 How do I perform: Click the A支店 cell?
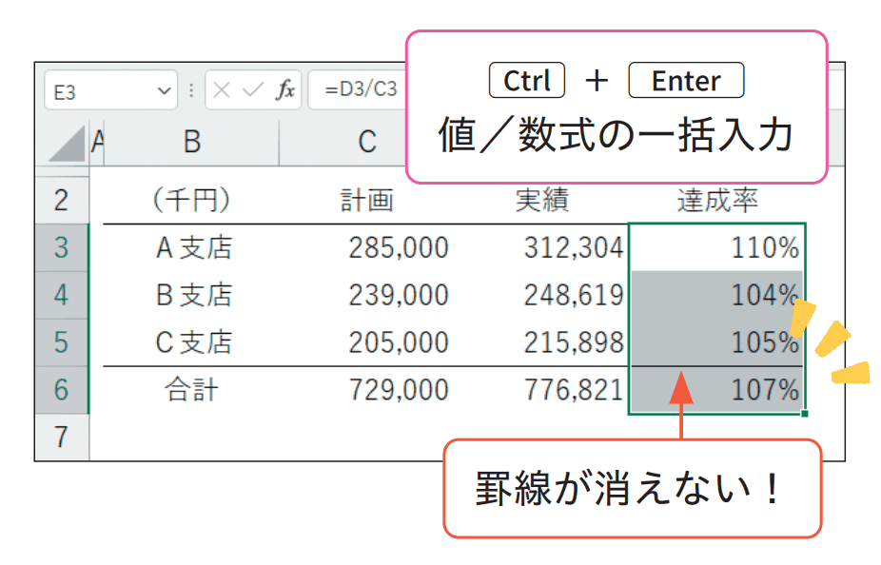[x=191, y=247]
